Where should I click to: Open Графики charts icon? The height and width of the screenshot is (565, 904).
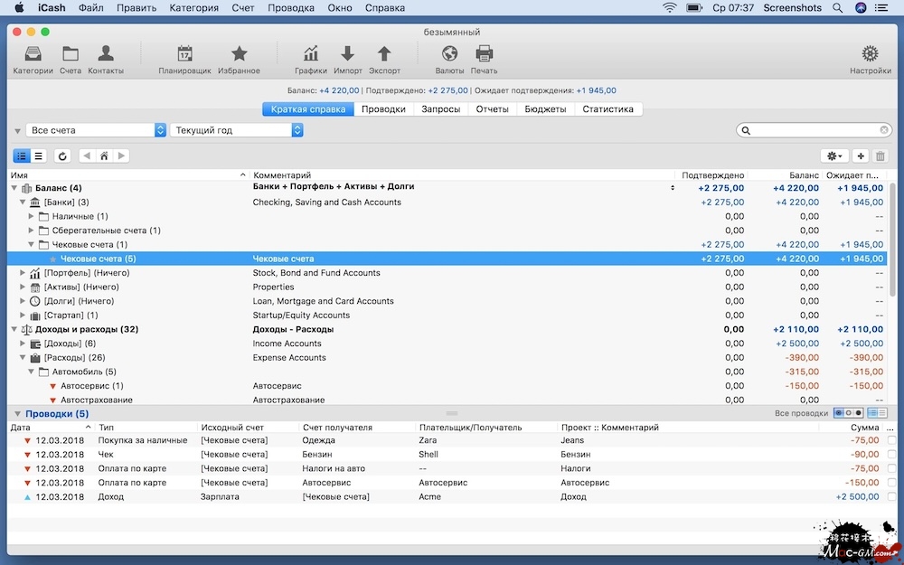310,54
